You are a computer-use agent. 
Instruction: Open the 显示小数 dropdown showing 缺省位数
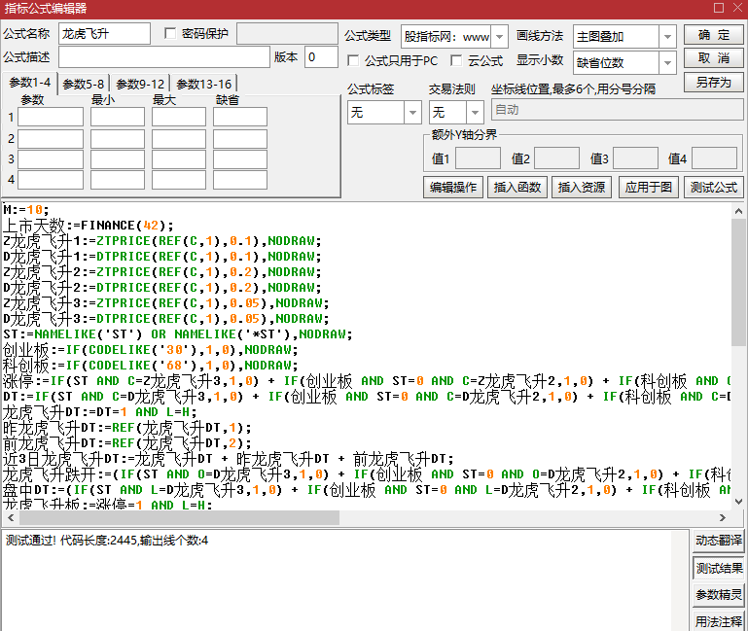(x=667, y=63)
